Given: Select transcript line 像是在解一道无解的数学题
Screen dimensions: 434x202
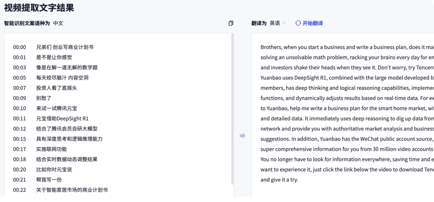Looking at the screenshot, I should coord(67,68).
